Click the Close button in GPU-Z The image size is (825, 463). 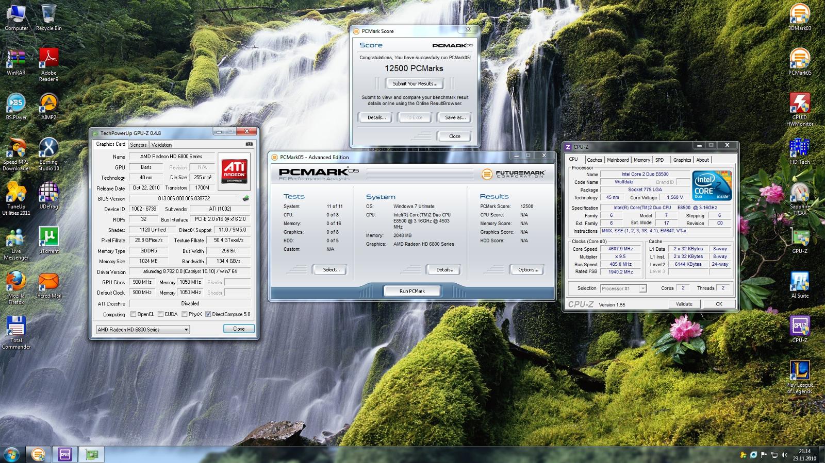tap(239, 329)
